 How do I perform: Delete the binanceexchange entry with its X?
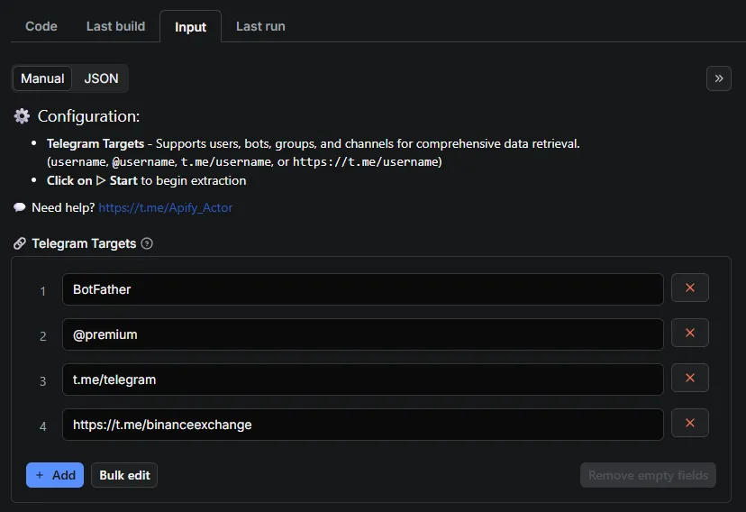pyautogui.click(x=690, y=423)
